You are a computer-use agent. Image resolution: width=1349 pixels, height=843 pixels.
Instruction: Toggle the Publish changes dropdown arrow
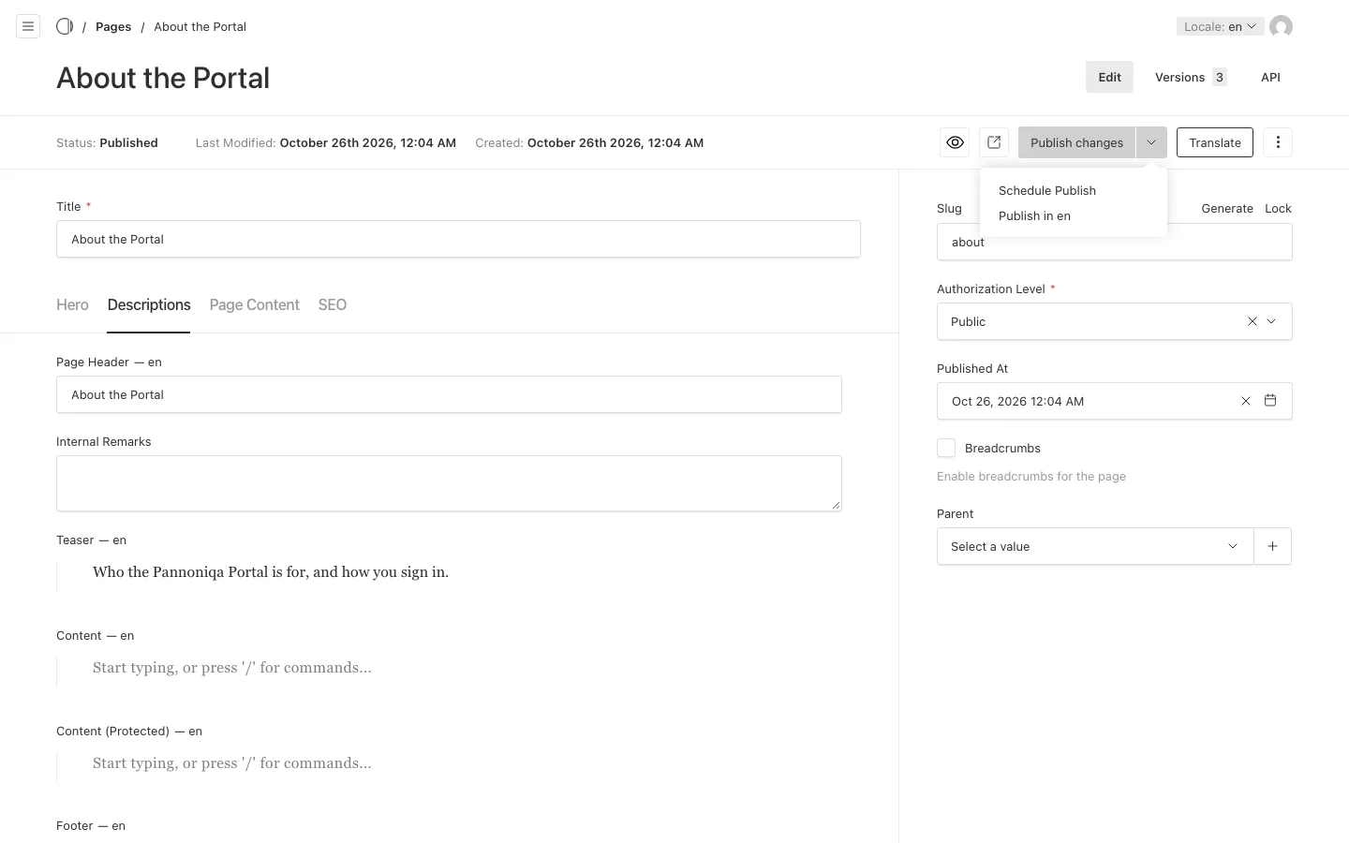(1151, 142)
